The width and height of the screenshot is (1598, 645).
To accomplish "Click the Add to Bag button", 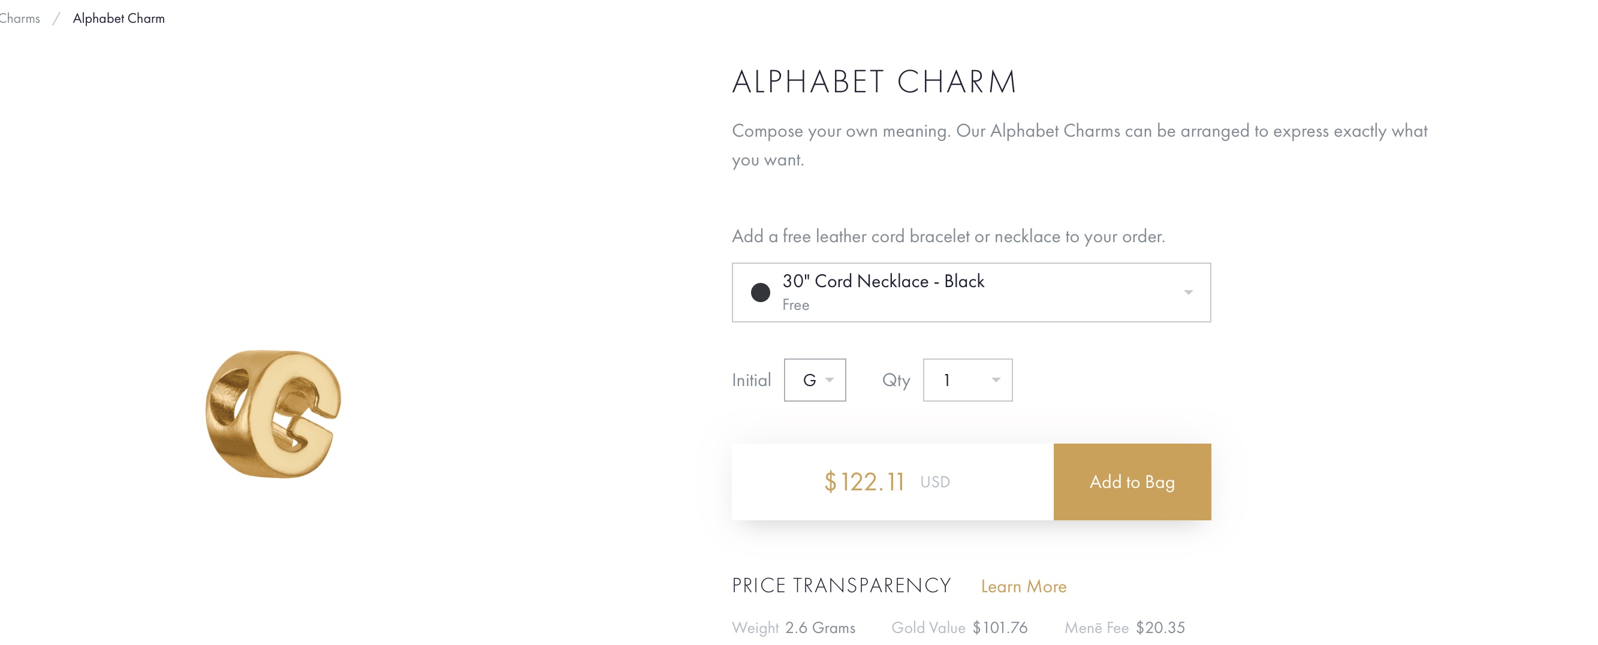I will [x=1132, y=482].
